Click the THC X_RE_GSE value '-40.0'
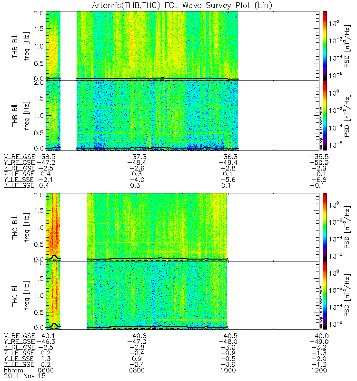357x381 pixels. 319,336
